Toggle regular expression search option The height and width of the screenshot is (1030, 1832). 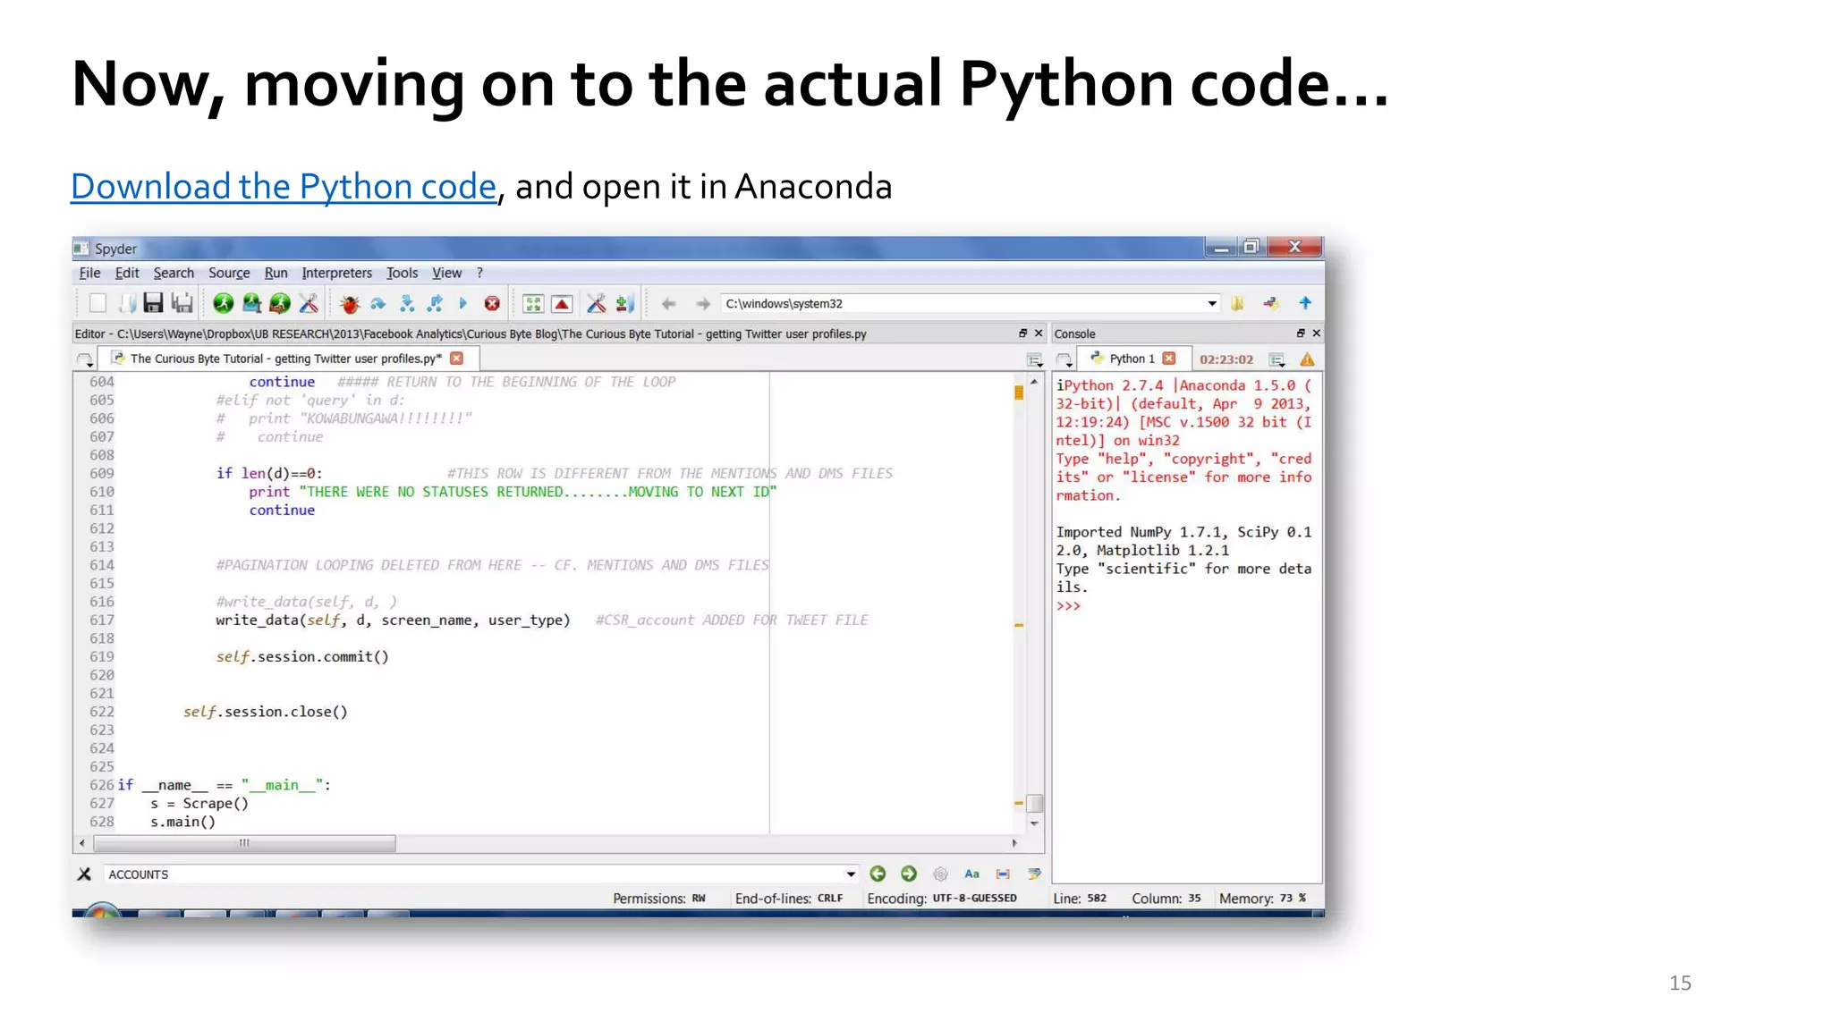click(x=940, y=874)
